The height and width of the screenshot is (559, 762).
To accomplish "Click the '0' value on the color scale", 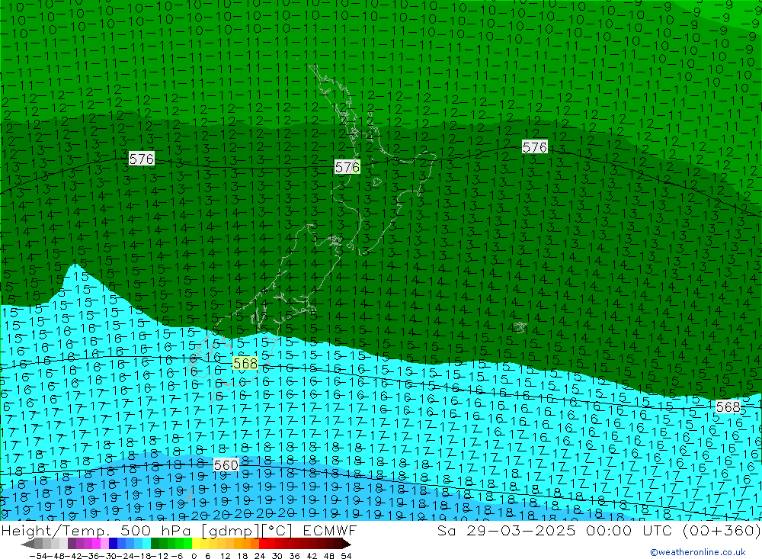I will pyautogui.click(x=194, y=556).
